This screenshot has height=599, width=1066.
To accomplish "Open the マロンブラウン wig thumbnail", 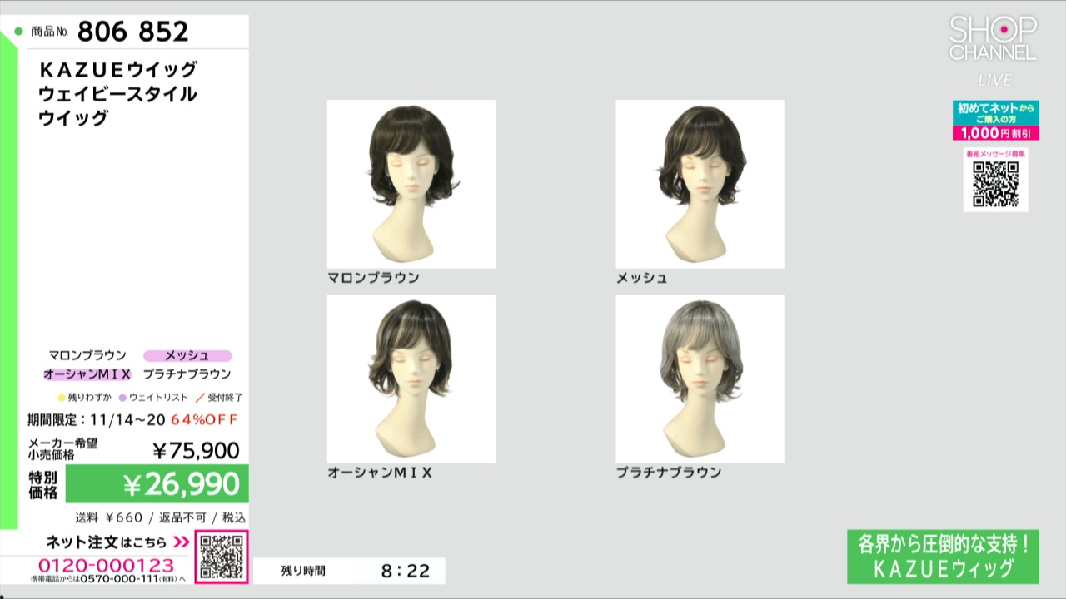I will (411, 184).
